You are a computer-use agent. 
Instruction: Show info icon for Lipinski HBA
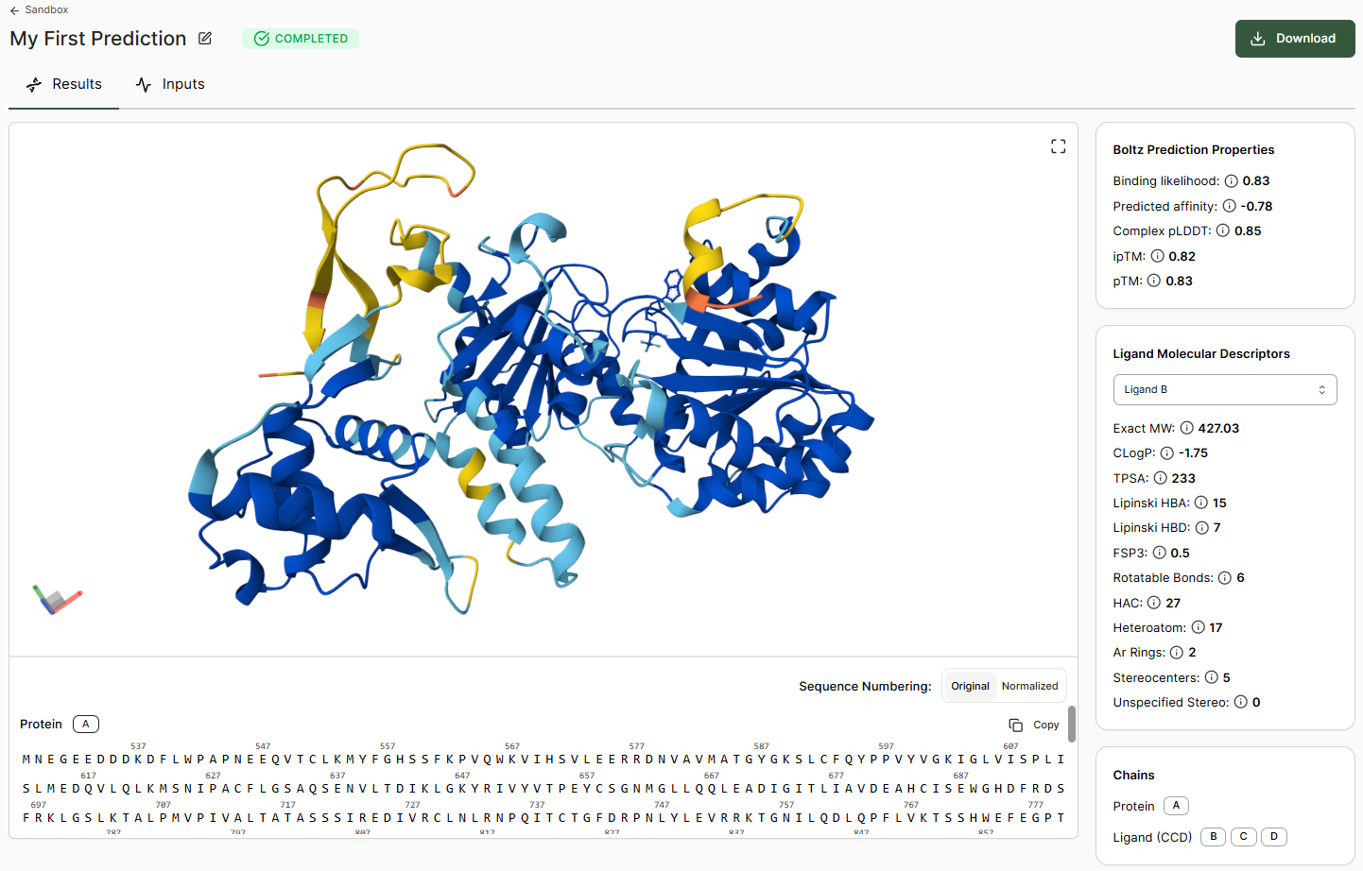pos(1200,503)
